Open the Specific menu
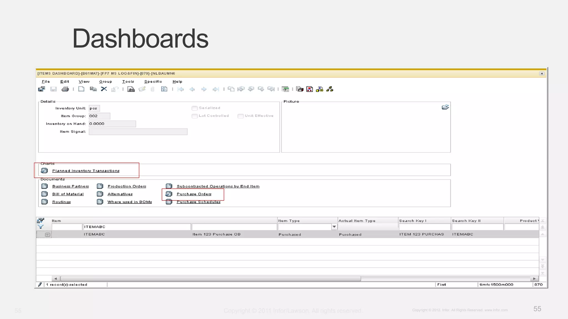 [153, 82]
